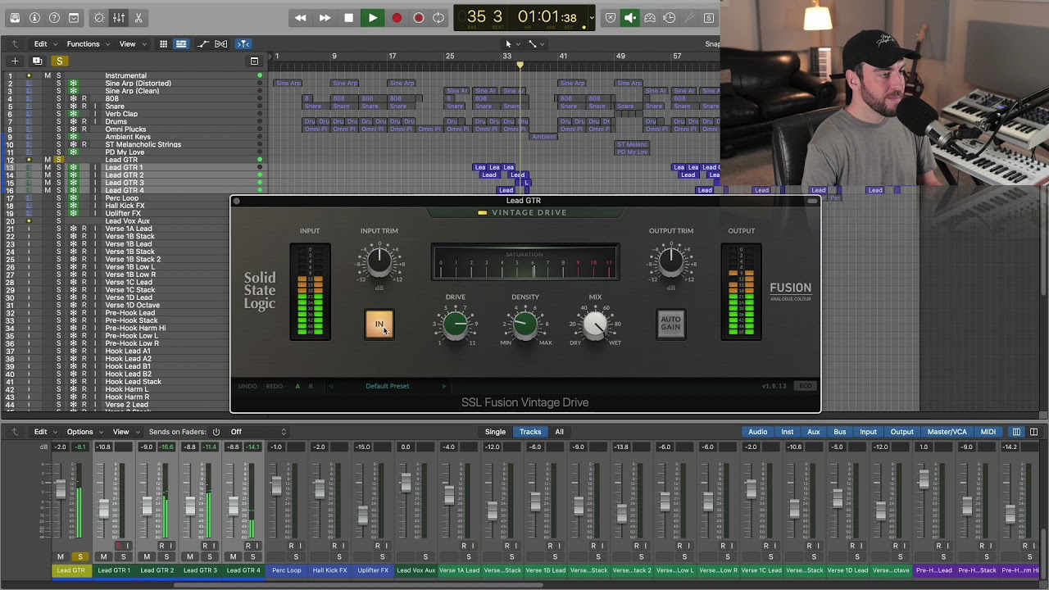Mute the Lead GTR 1 channel strip
This screenshot has width=1049, height=590.
pyautogui.click(x=103, y=557)
